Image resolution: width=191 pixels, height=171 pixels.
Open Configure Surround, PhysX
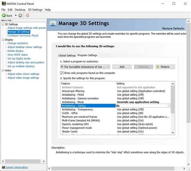pyautogui.click(x=23, y=35)
